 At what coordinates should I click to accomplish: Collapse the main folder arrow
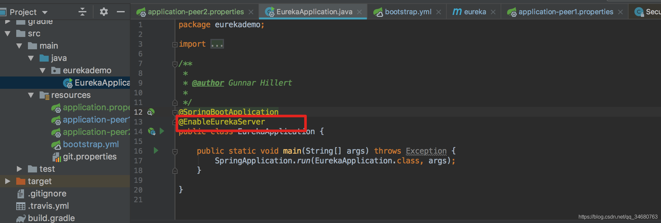pyautogui.click(x=19, y=46)
